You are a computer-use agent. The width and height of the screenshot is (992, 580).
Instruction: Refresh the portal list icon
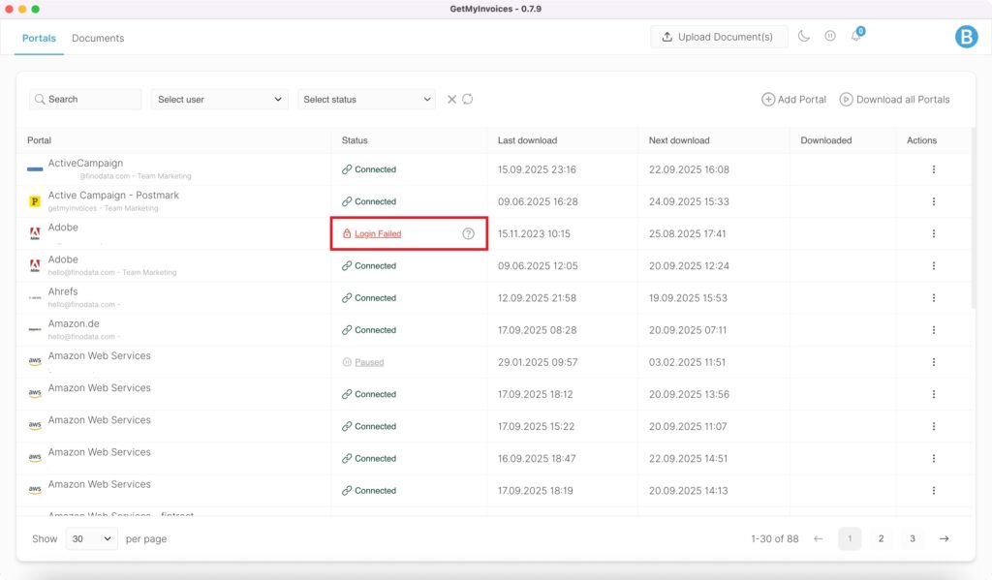point(468,100)
